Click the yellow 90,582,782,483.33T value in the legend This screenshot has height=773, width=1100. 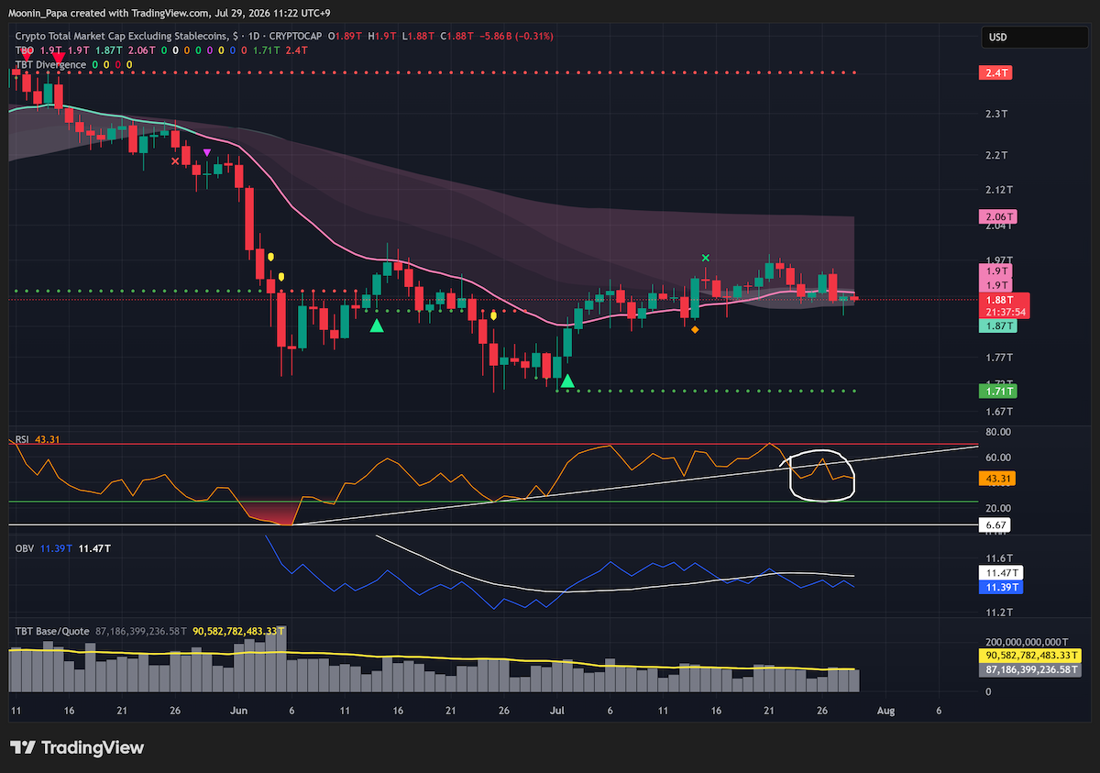(238, 632)
